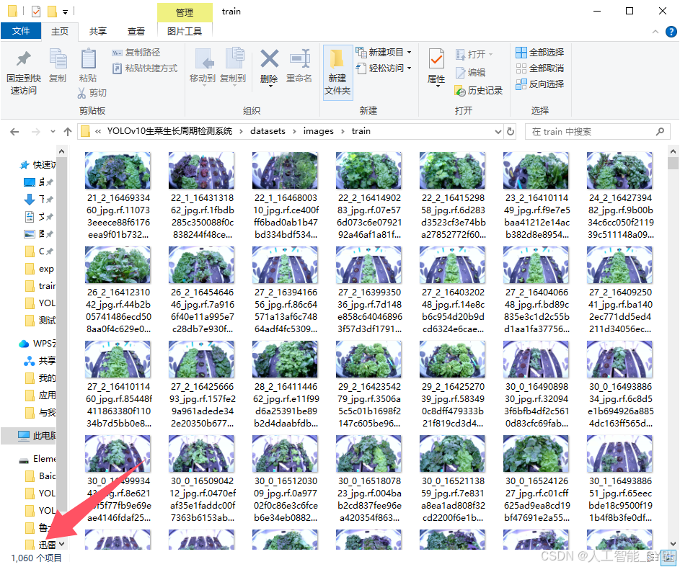Click the Move To (移动到) icon
680x567 pixels.
pos(204,59)
